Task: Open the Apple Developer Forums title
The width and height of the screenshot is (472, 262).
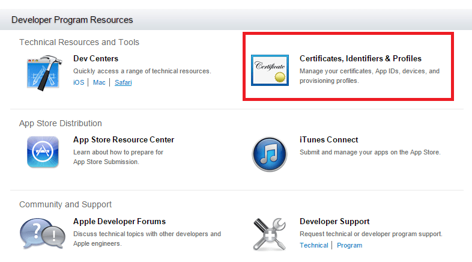Action: 120,222
